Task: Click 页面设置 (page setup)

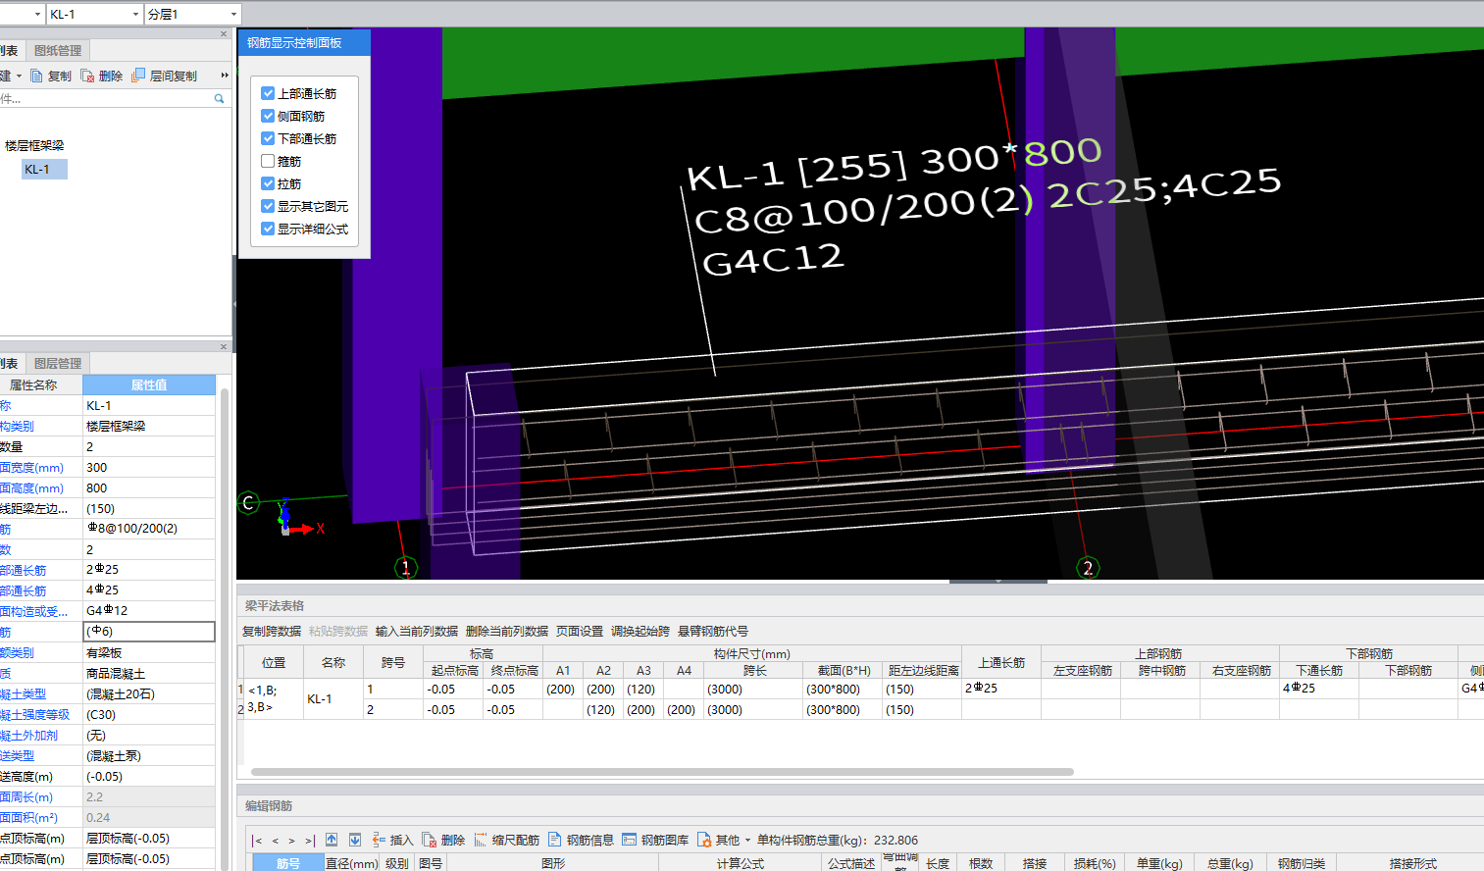Action: (x=580, y=631)
